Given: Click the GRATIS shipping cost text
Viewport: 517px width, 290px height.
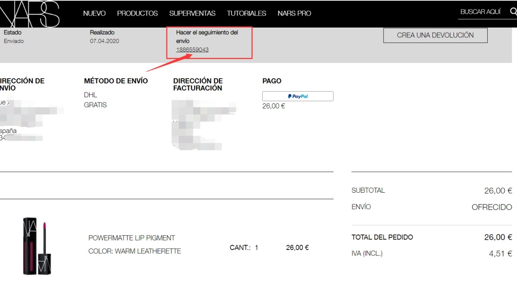Looking at the screenshot, I should pyautogui.click(x=95, y=105).
